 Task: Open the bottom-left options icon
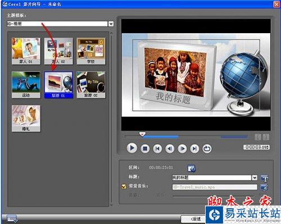pyautogui.click(x=12, y=218)
